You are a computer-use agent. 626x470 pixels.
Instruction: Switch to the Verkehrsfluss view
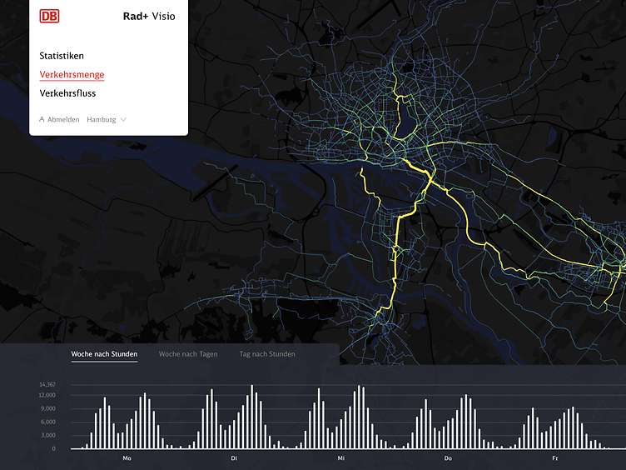[x=67, y=93]
